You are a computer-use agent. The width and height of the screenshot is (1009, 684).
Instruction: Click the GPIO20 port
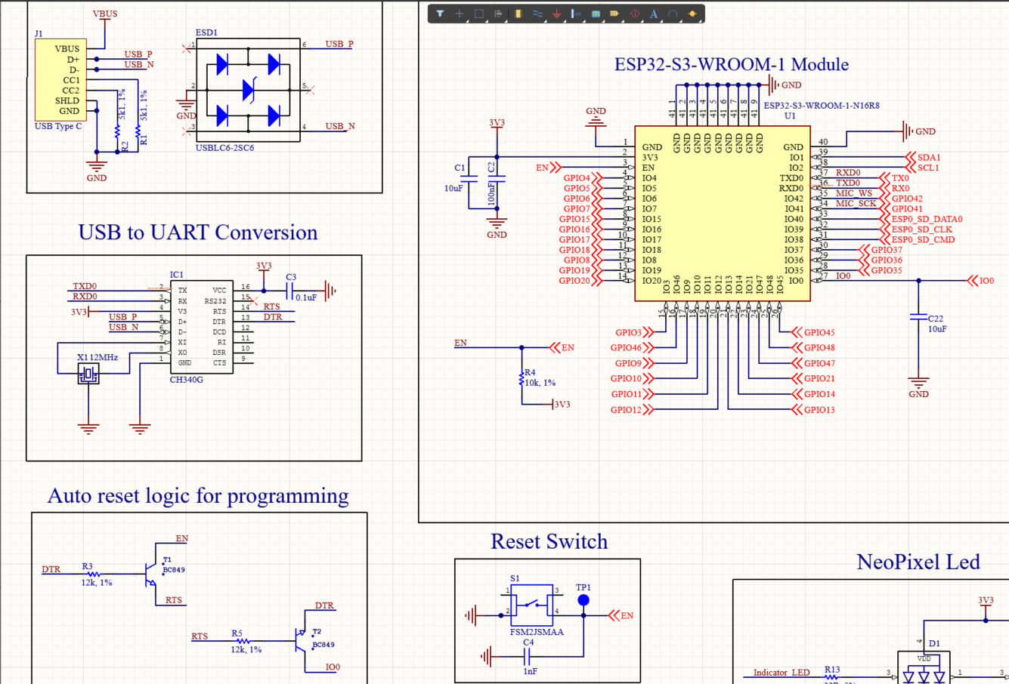pyautogui.click(x=580, y=281)
